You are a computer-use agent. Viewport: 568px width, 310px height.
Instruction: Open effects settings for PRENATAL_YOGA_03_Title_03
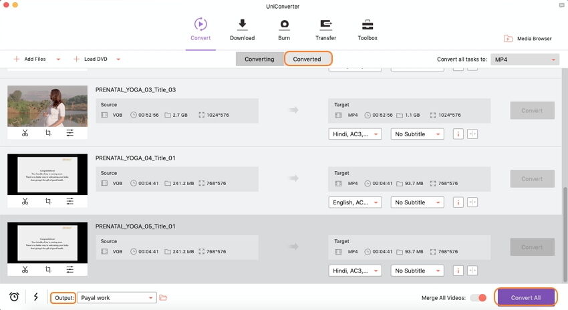coord(70,133)
